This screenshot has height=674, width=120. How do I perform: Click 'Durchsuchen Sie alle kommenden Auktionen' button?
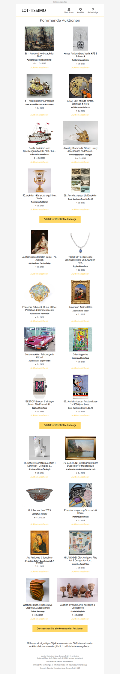click(60, 628)
